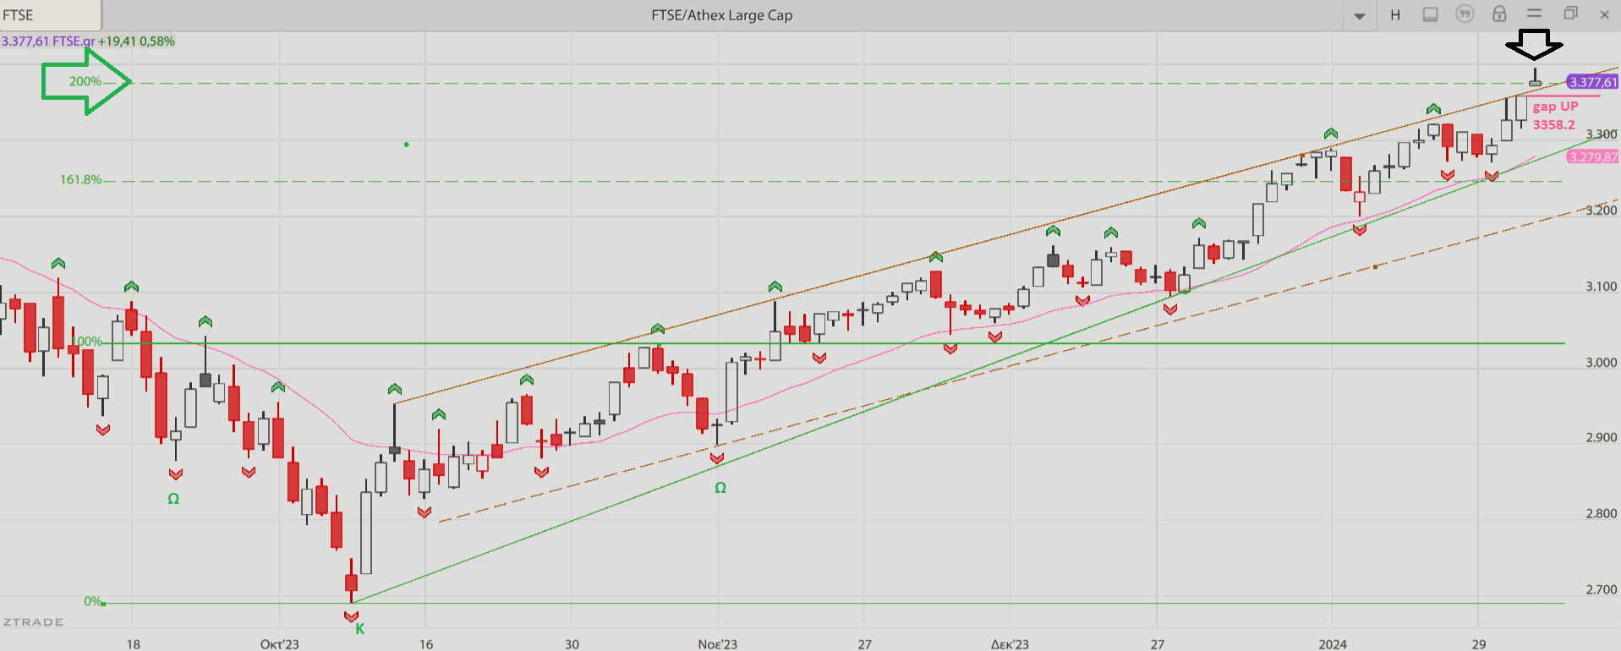The width and height of the screenshot is (1621, 651).
Task: Click the 3.000 price axis label
Action: pos(1601,363)
